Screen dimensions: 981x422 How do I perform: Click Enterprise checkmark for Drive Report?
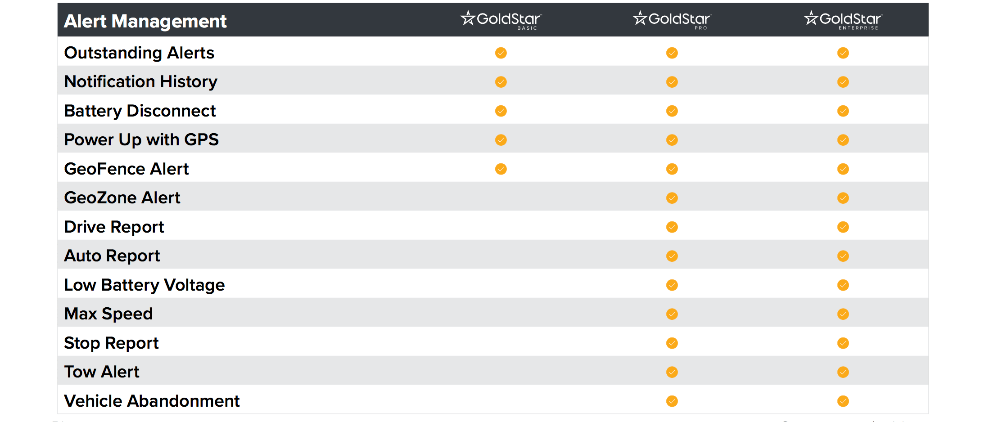pyautogui.click(x=843, y=227)
